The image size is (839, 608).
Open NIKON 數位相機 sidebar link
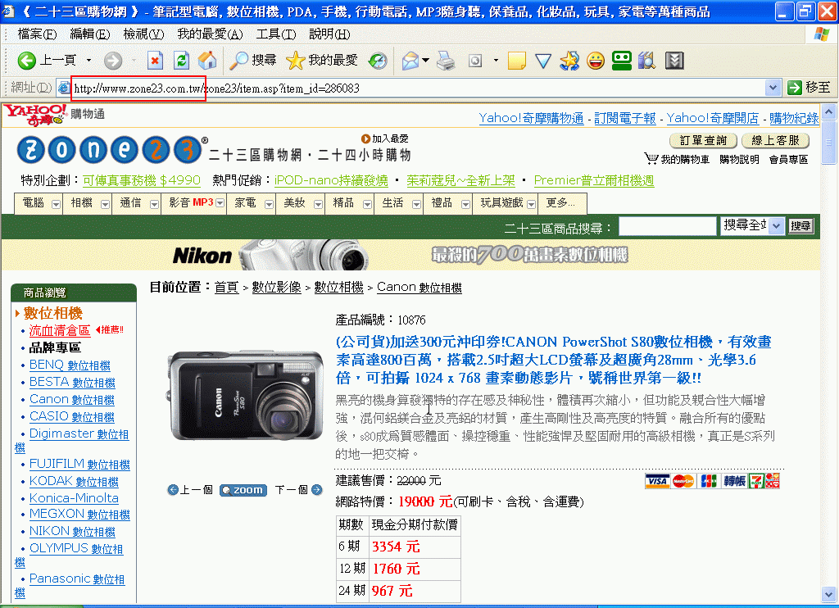coord(72,532)
